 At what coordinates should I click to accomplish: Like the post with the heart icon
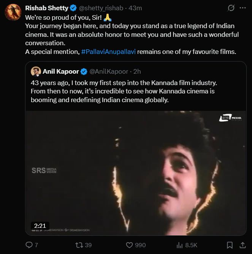[129, 245]
